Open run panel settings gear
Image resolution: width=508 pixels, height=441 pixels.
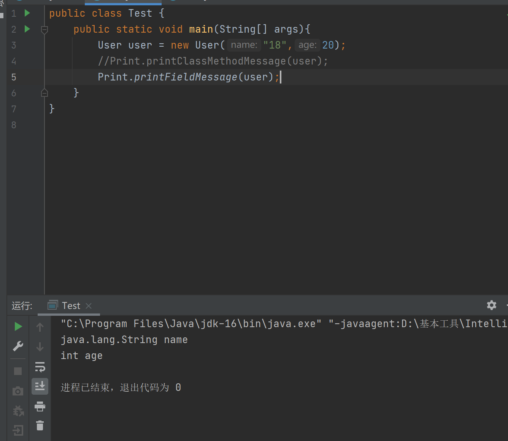[x=492, y=305]
